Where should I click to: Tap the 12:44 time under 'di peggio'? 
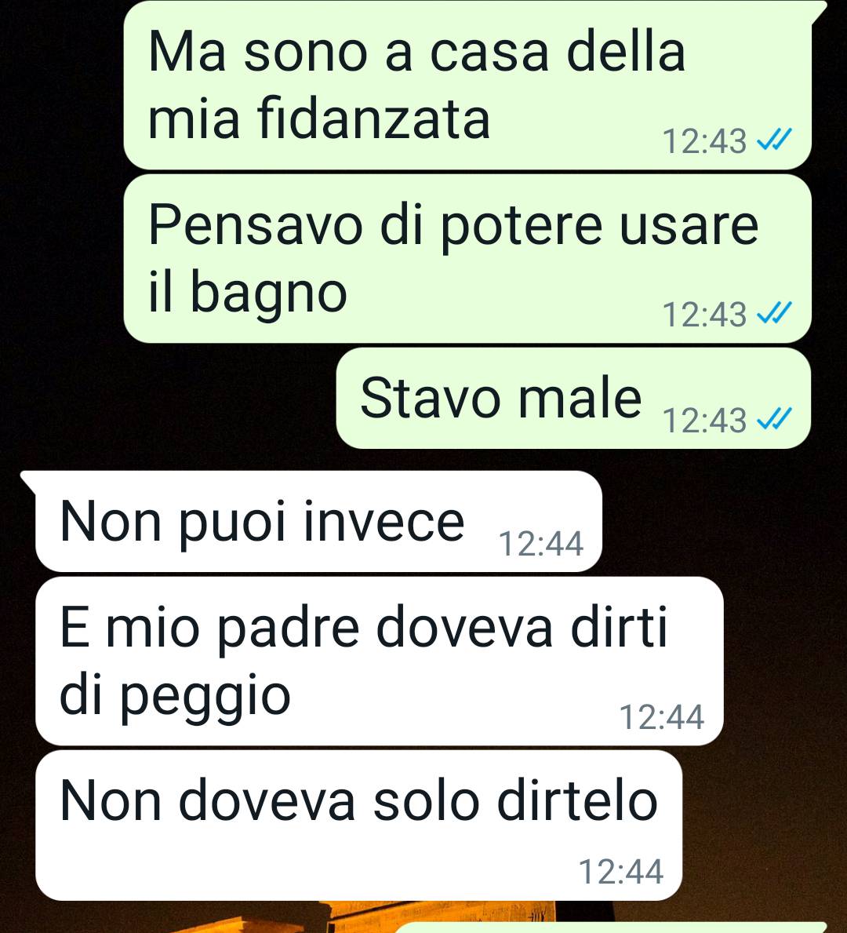pyautogui.click(x=662, y=717)
